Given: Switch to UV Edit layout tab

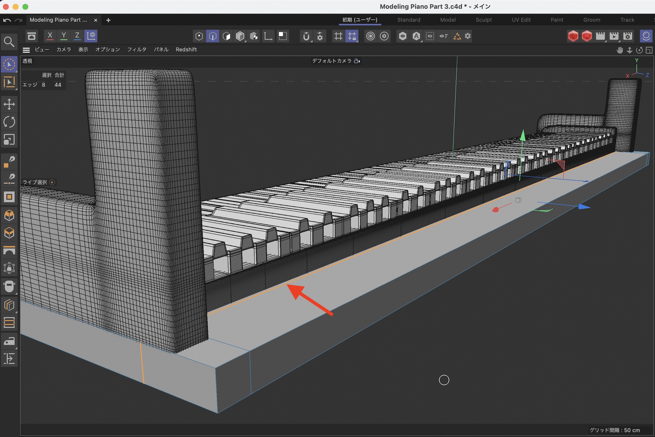Looking at the screenshot, I should click(x=521, y=20).
